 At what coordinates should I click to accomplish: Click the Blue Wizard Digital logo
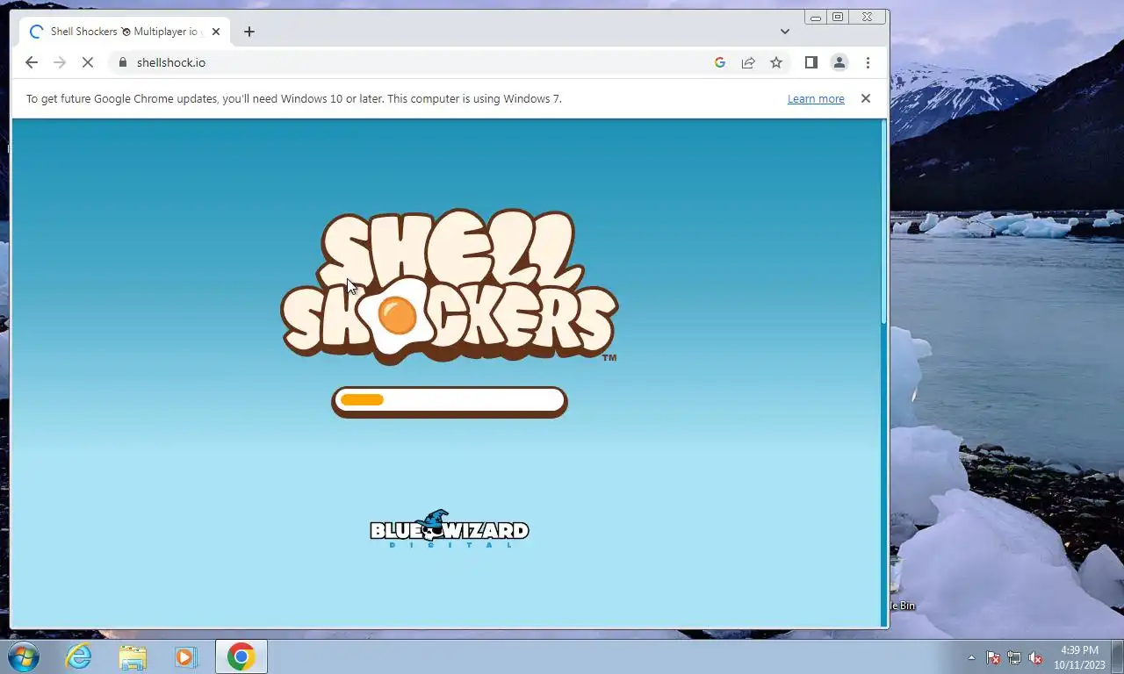449,528
